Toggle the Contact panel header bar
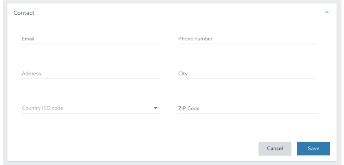This screenshot has height=165, width=344. (172, 13)
